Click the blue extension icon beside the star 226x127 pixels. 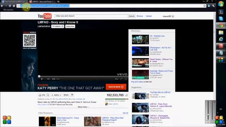pos(209,6)
